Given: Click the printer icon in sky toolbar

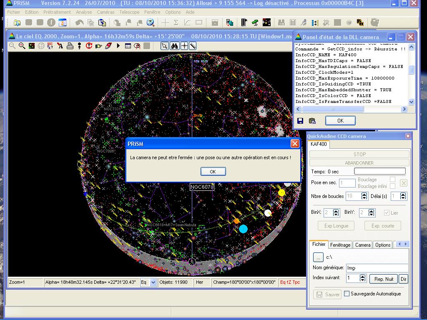Looking at the screenshot, I should coord(70,46).
